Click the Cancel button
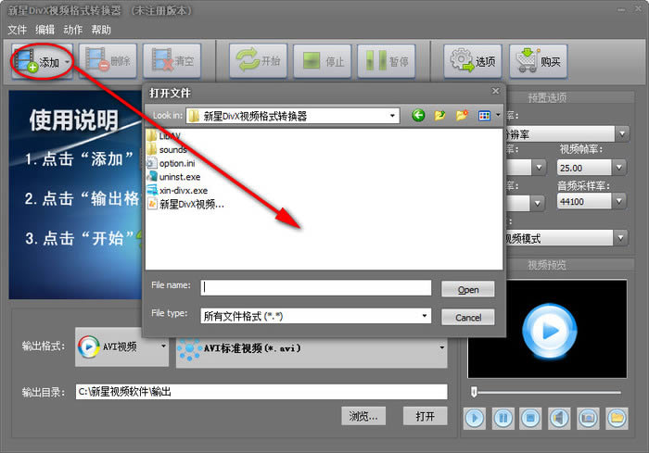Viewport: 649px width, 453px height. coord(467,318)
